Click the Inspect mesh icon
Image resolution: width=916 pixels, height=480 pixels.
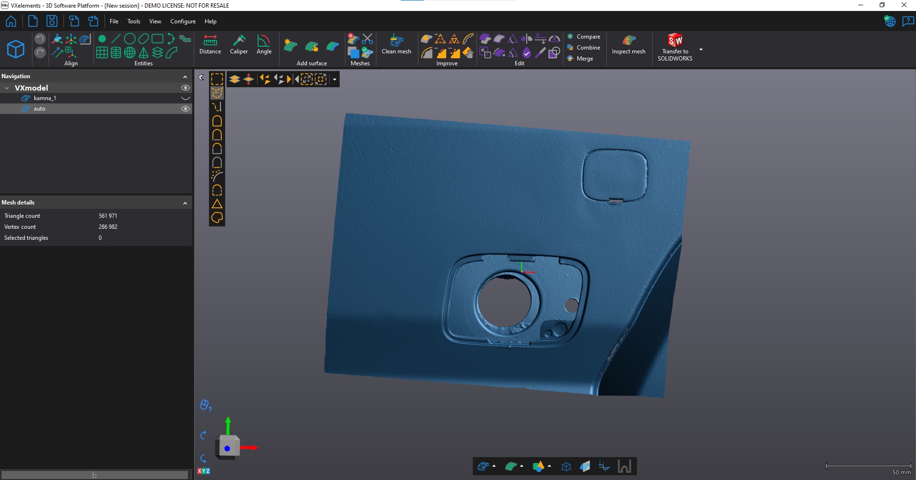[628, 44]
